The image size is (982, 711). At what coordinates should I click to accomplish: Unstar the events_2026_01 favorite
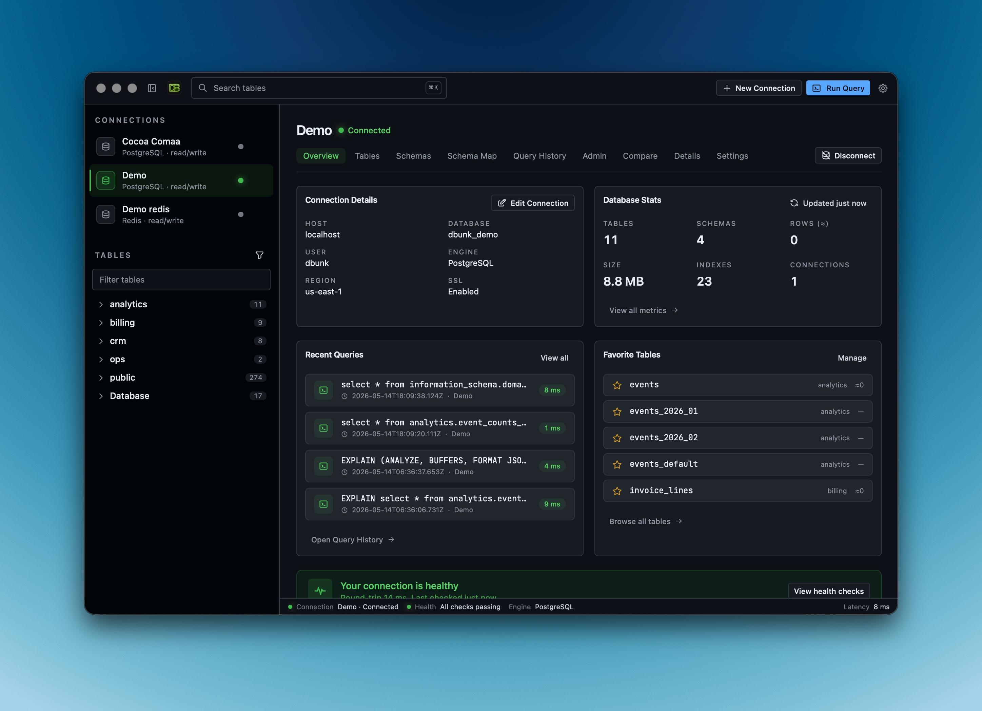[x=617, y=411]
